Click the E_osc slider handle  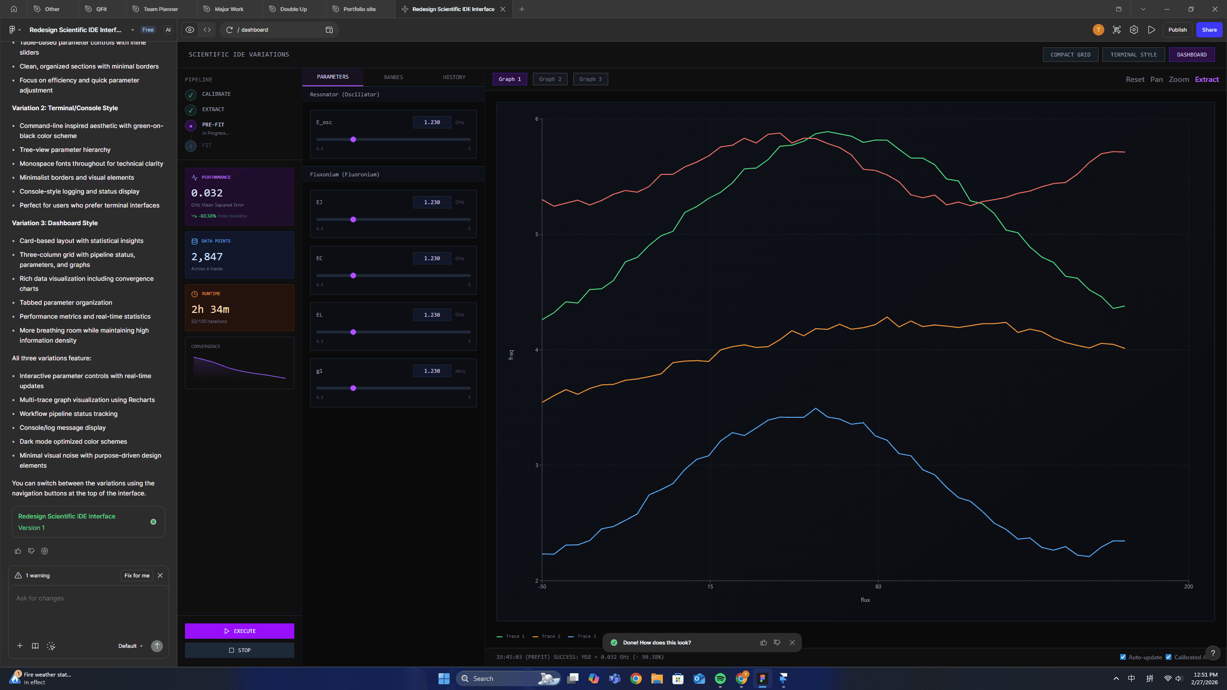pyautogui.click(x=353, y=139)
